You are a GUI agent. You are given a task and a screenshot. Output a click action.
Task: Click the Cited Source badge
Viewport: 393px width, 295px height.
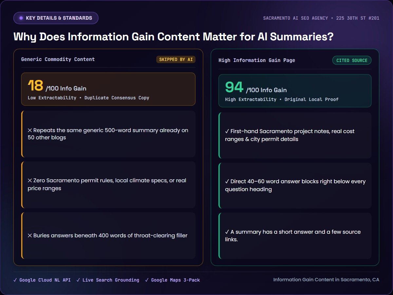pos(352,60)
